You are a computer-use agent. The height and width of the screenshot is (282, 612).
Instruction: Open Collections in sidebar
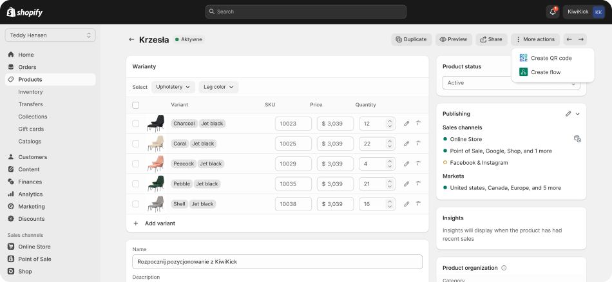pos(33,117)
